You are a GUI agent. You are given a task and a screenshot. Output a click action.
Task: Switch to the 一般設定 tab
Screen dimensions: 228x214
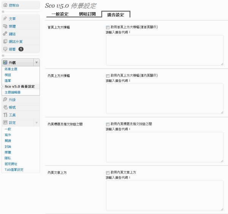(x=60, y=14)
